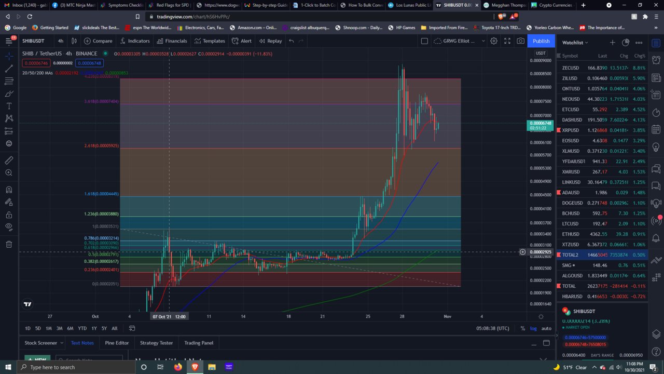Open the emoji icons tool

(9, 143)
